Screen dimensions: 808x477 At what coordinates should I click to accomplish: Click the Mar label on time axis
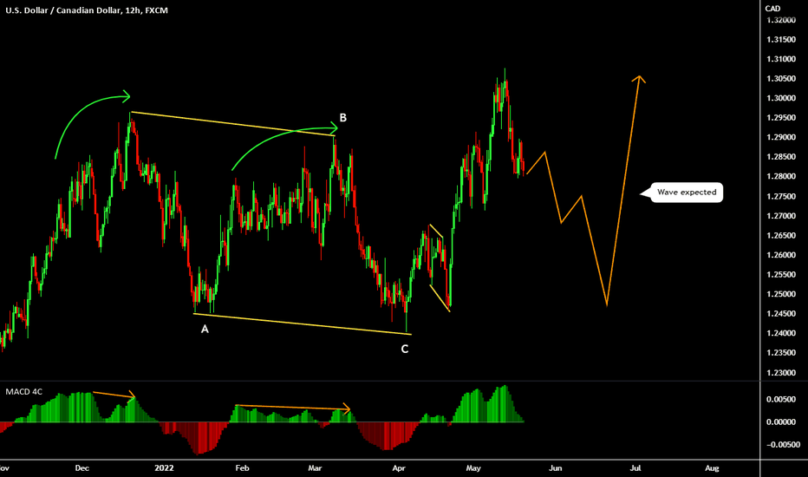pyautogui.click(x=315, y=468)
